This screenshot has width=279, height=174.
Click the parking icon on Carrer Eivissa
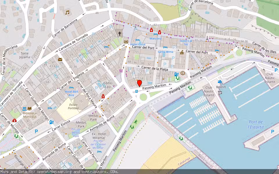coord(36,131)
